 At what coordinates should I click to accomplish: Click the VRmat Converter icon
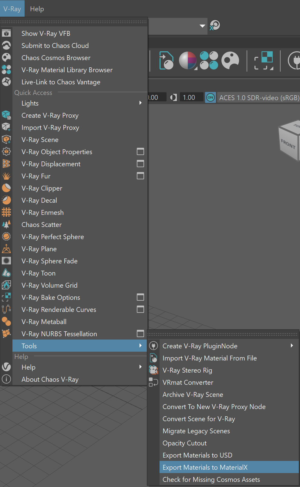point(153,382)
